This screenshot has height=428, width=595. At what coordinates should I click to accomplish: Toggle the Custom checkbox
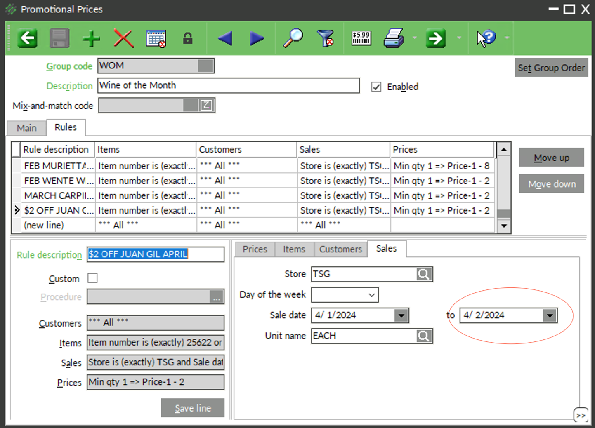[92, 278]
